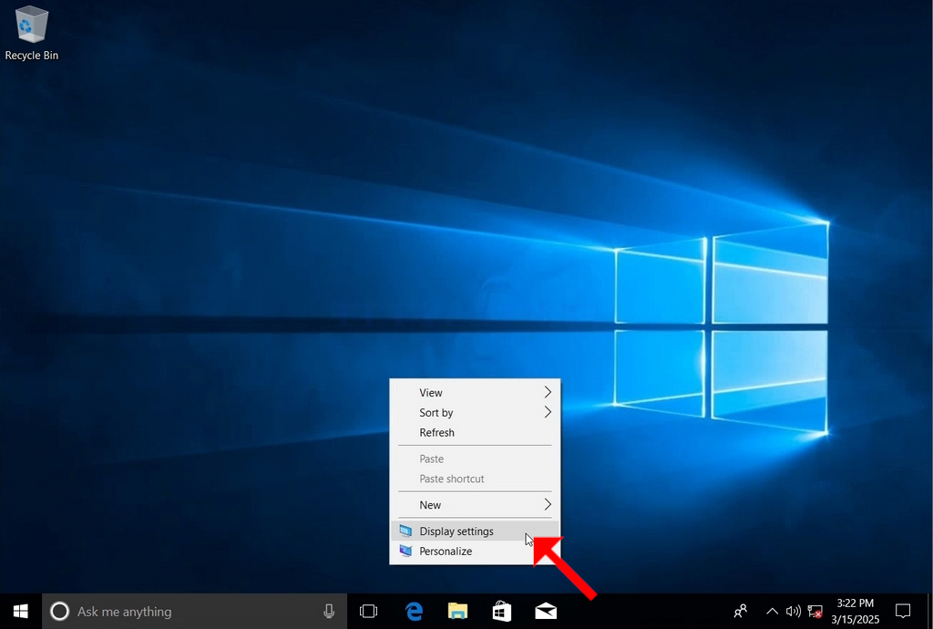The height and width of the screenshot is (629, 933).
Task: Click the Windows Start button
Action: (x=21, y=611)
